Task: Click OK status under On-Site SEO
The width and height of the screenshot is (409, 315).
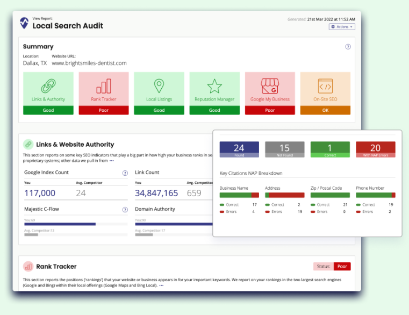Action: click(325, 110)
